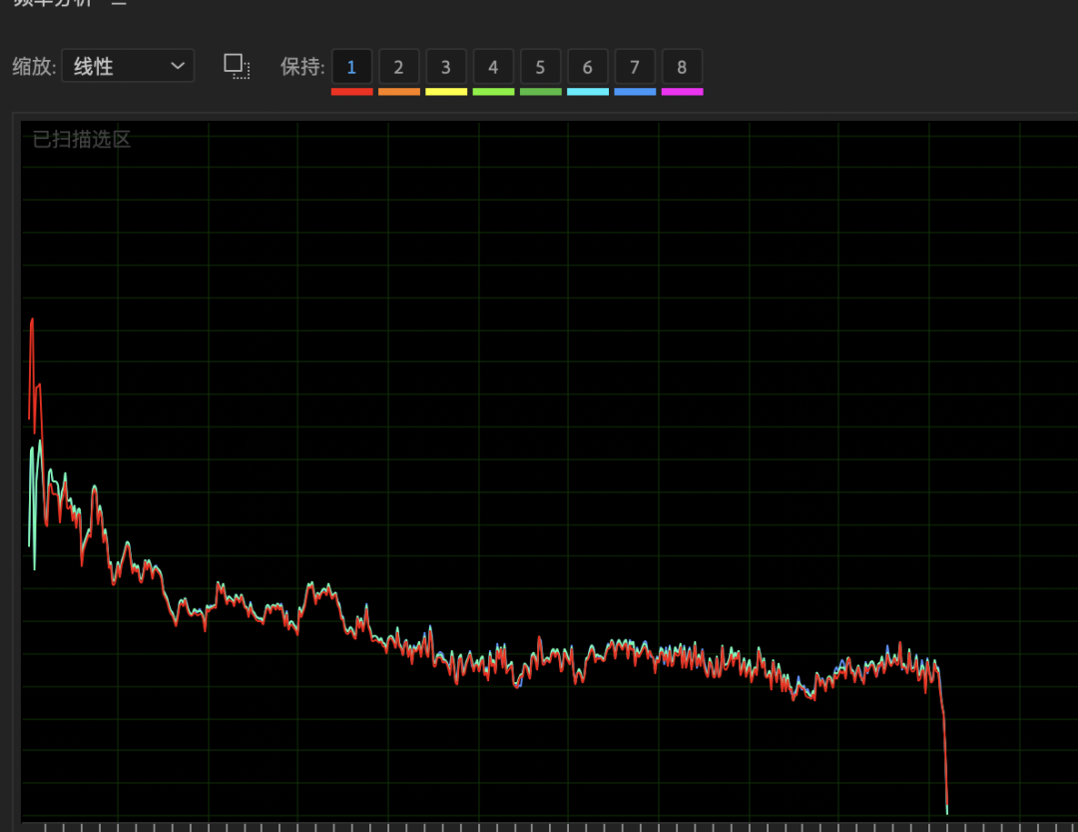Pick the yellow color bar under hold 3
Screen dimensions: 1078x832
[x=446, y=92]
